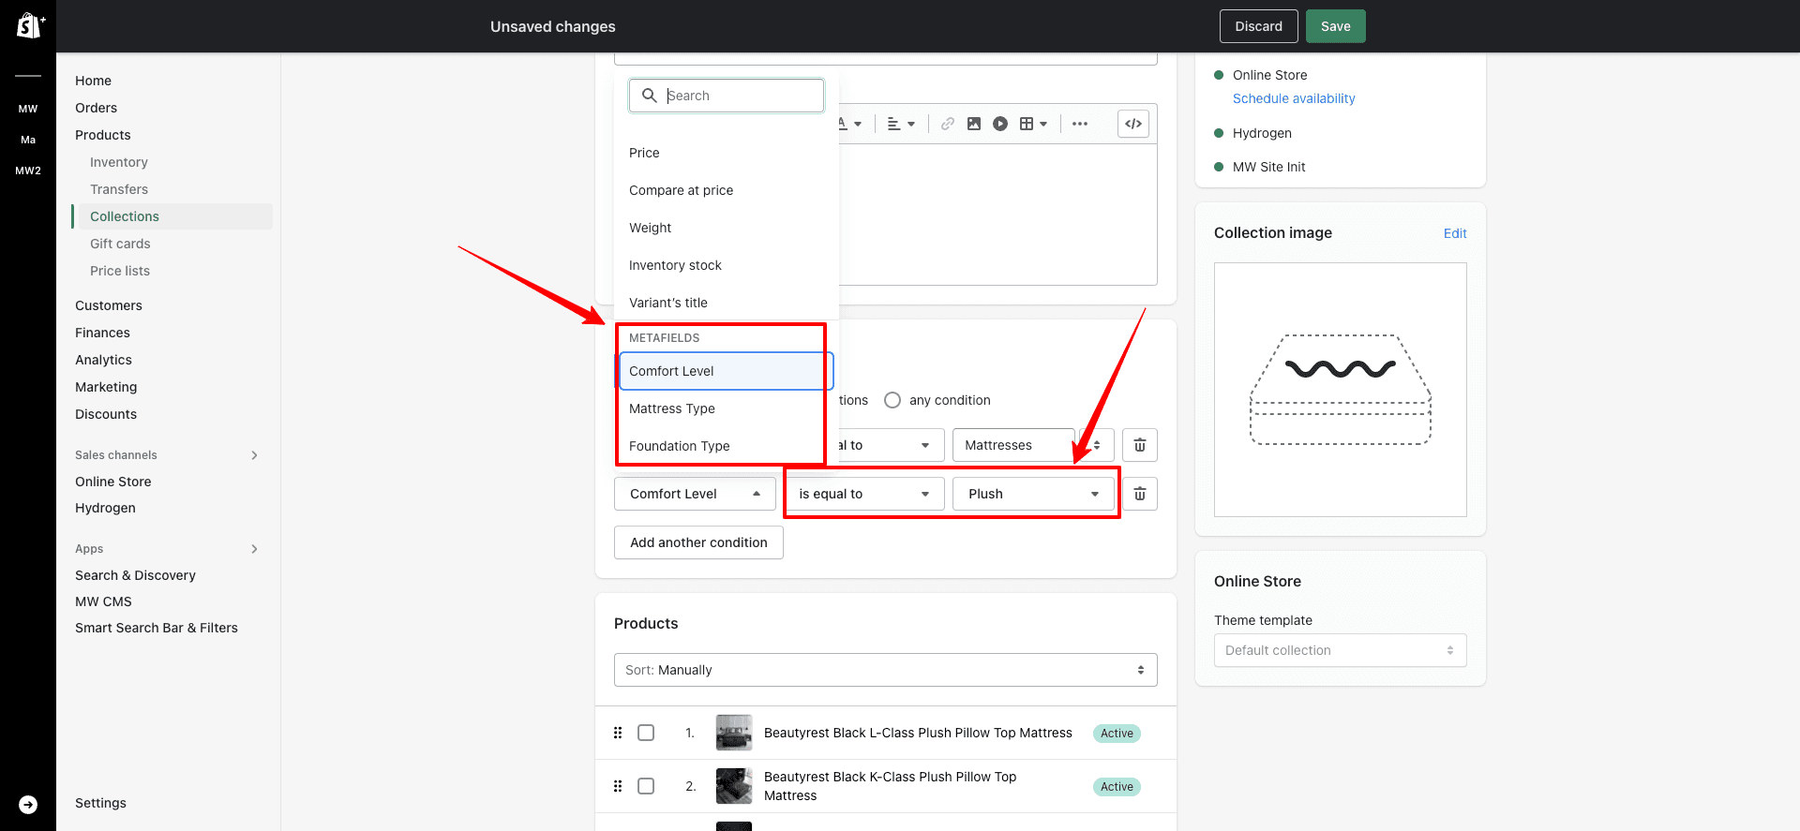The width and height of the screenshot is (1800, 831).
Task: Pick Inventory stock from the list
Action: tap(675, 265)
